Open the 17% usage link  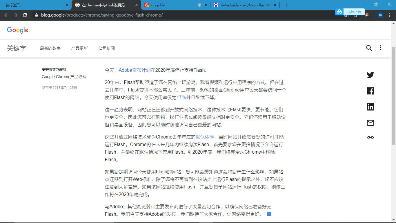(x=181, y=97)
